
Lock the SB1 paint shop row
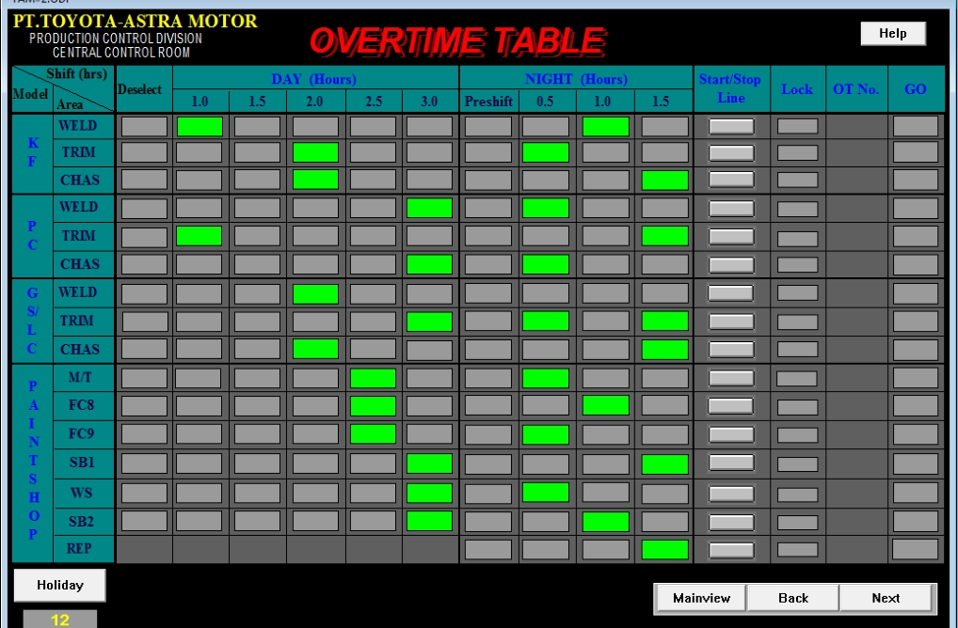coord(797,464)
